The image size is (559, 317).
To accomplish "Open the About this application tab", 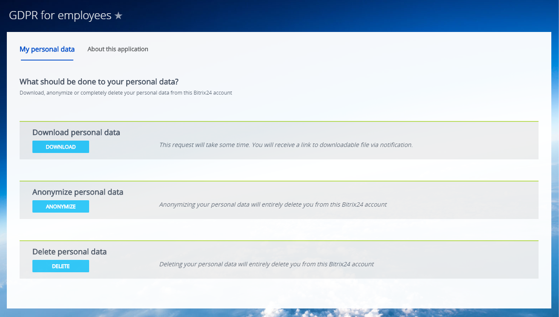I will pyautogui.click(x=118, y=49).
